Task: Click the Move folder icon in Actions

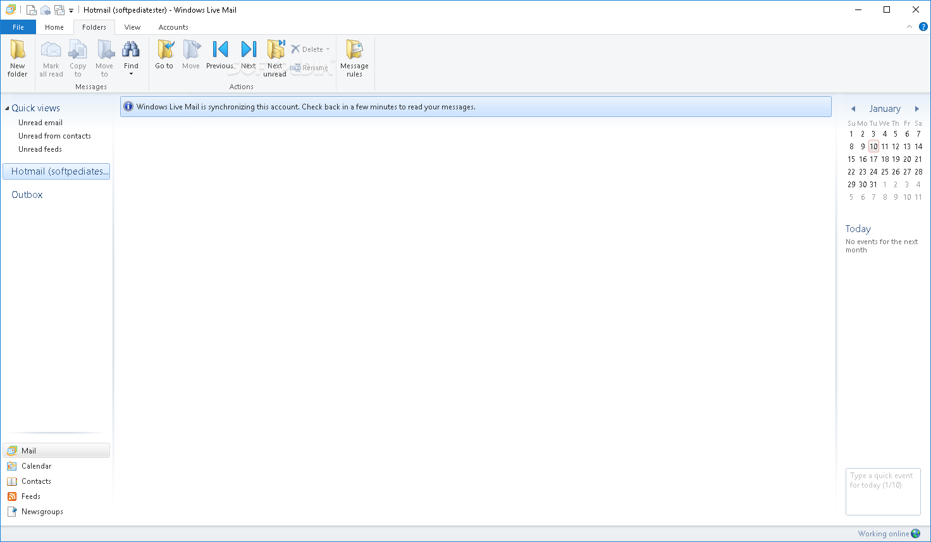Action: click(191, 54)
